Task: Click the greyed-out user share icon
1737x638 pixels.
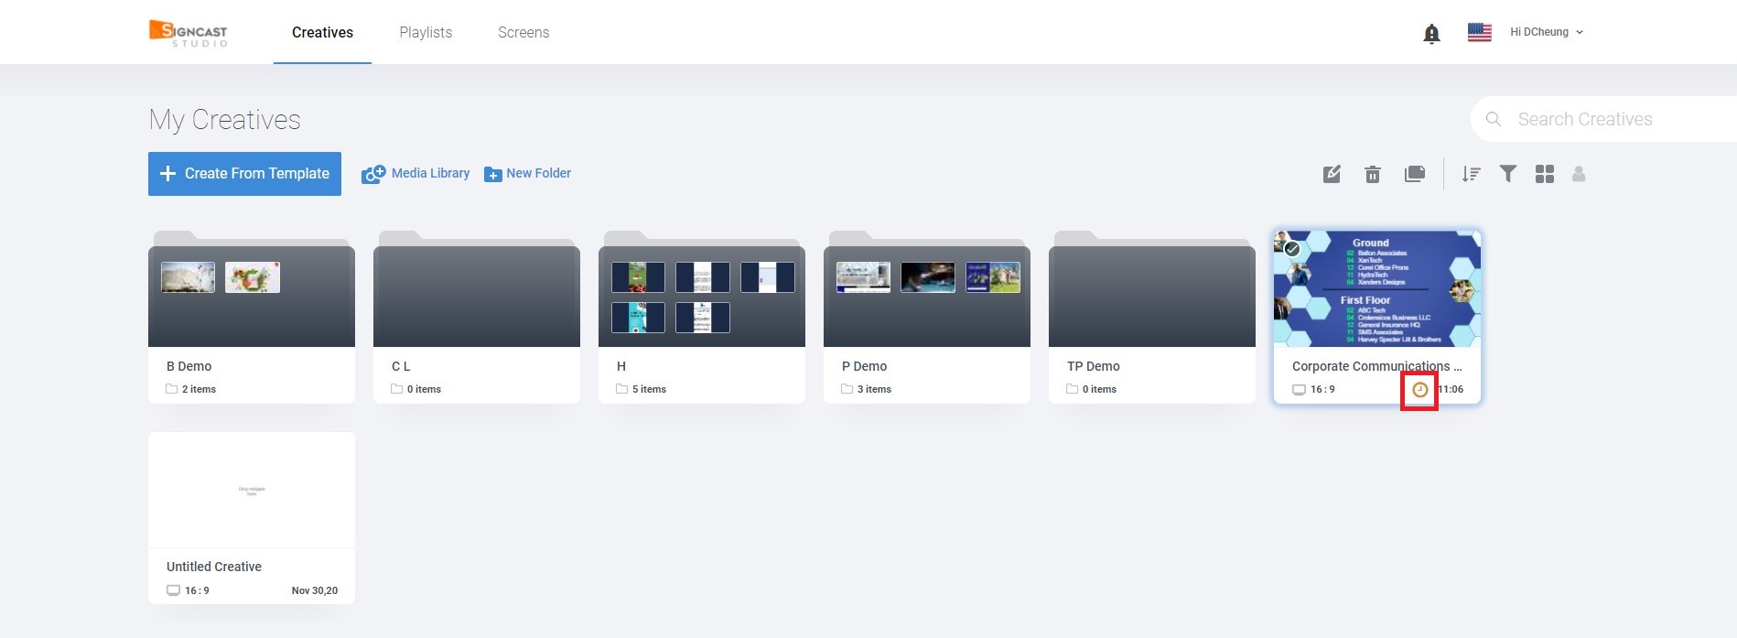Action: (x=1579, y=174)
